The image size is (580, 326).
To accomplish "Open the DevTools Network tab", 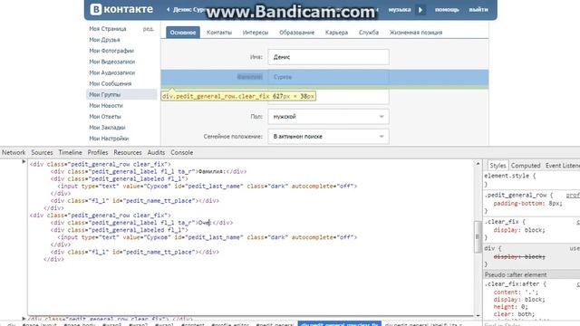I will (x=14, y=152).
